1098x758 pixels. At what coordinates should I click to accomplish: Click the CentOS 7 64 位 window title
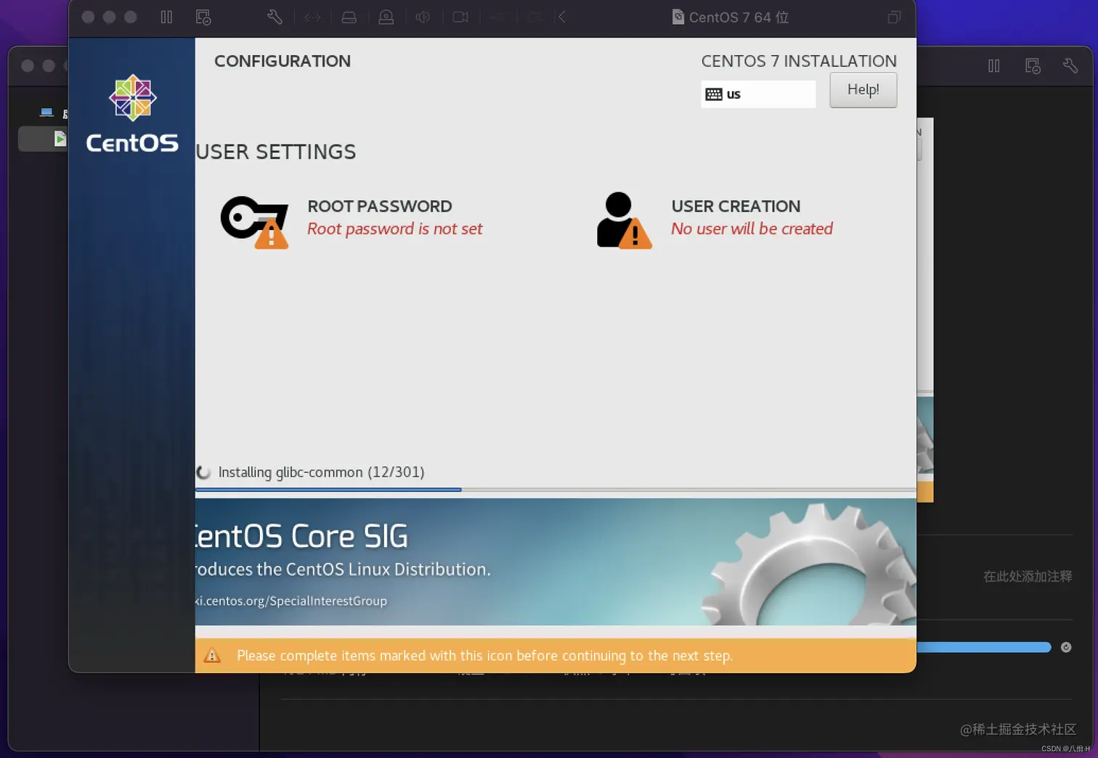(739, 17)
